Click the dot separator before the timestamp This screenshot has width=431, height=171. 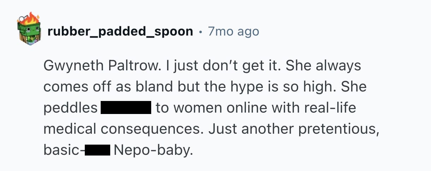[201, 32]
